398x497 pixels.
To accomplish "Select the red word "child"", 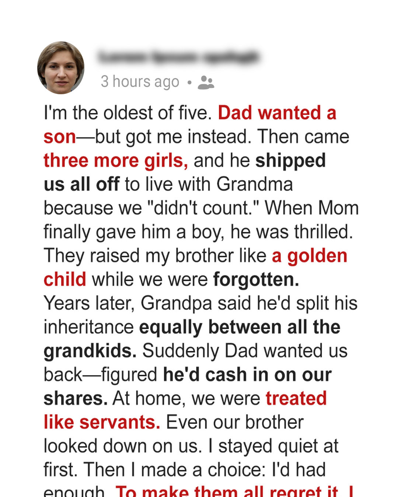I will (x=65, y=279).
